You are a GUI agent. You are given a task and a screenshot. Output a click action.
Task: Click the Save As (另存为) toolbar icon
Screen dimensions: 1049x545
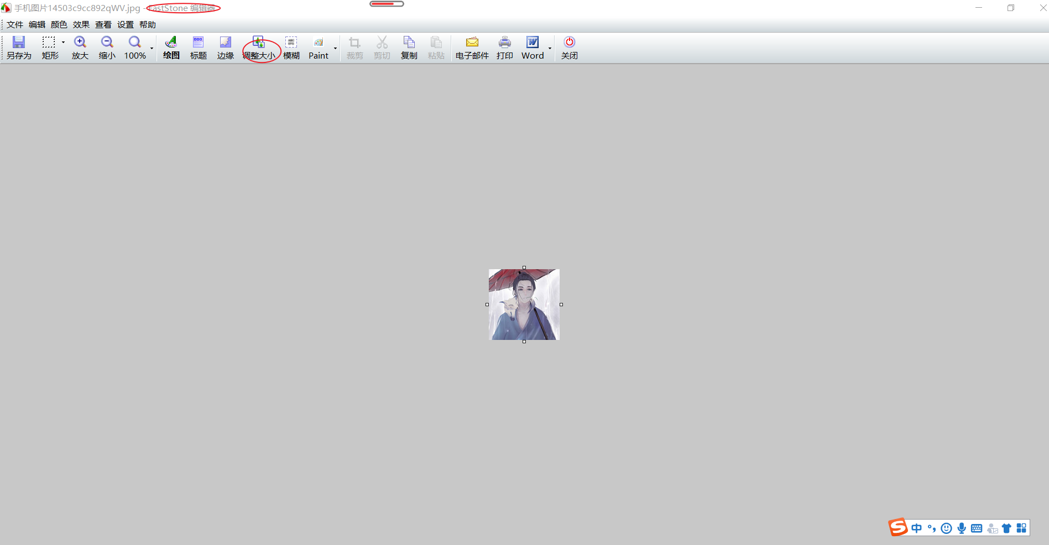19,48
